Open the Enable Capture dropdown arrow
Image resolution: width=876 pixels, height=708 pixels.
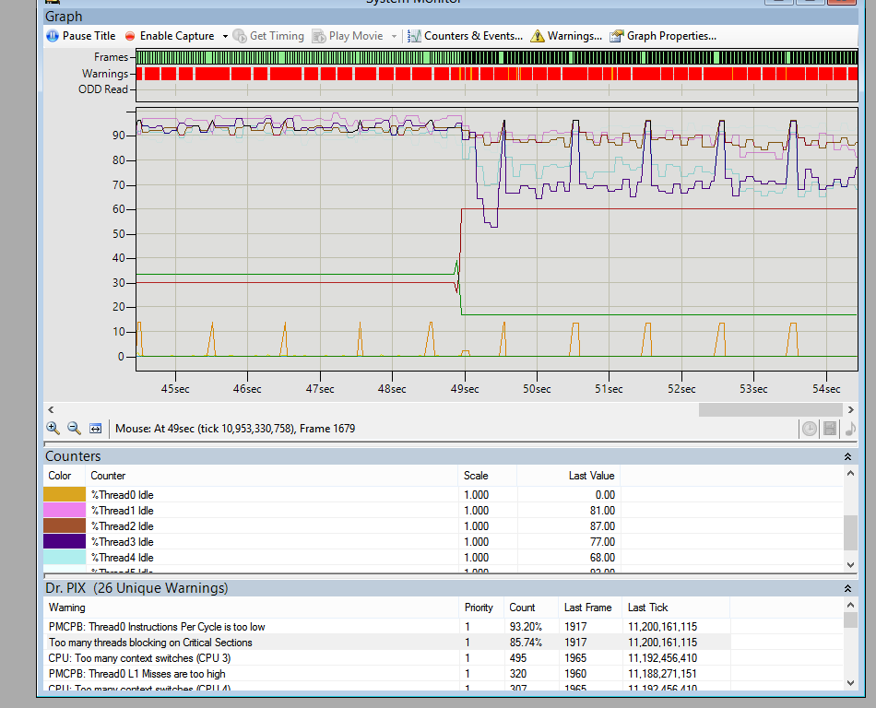point(224,37)
